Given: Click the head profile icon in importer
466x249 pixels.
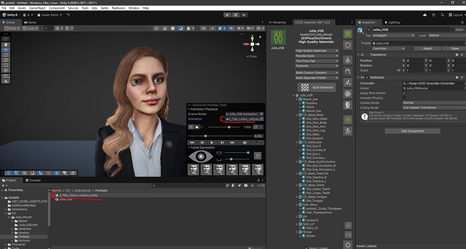Looking at the screenshot, I should point(348,105).
